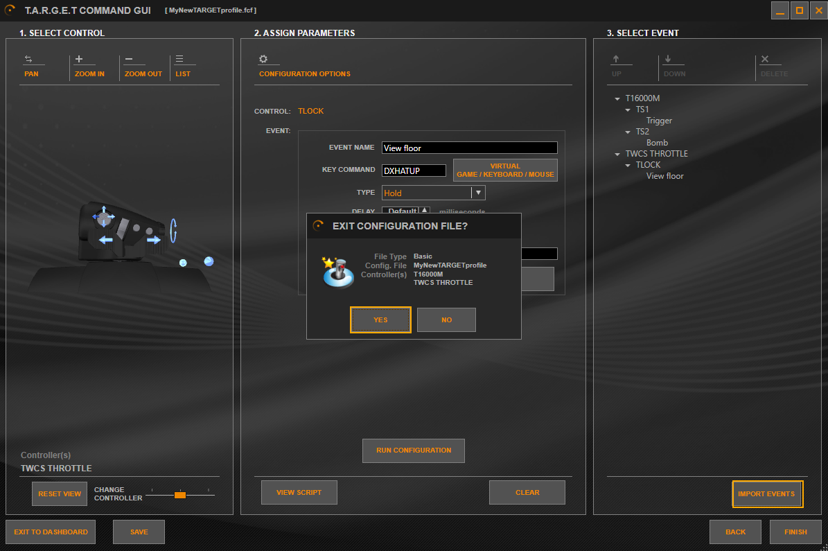Click the Back button
This screenshot has height=551, width=828.
[x=736, y=532]
